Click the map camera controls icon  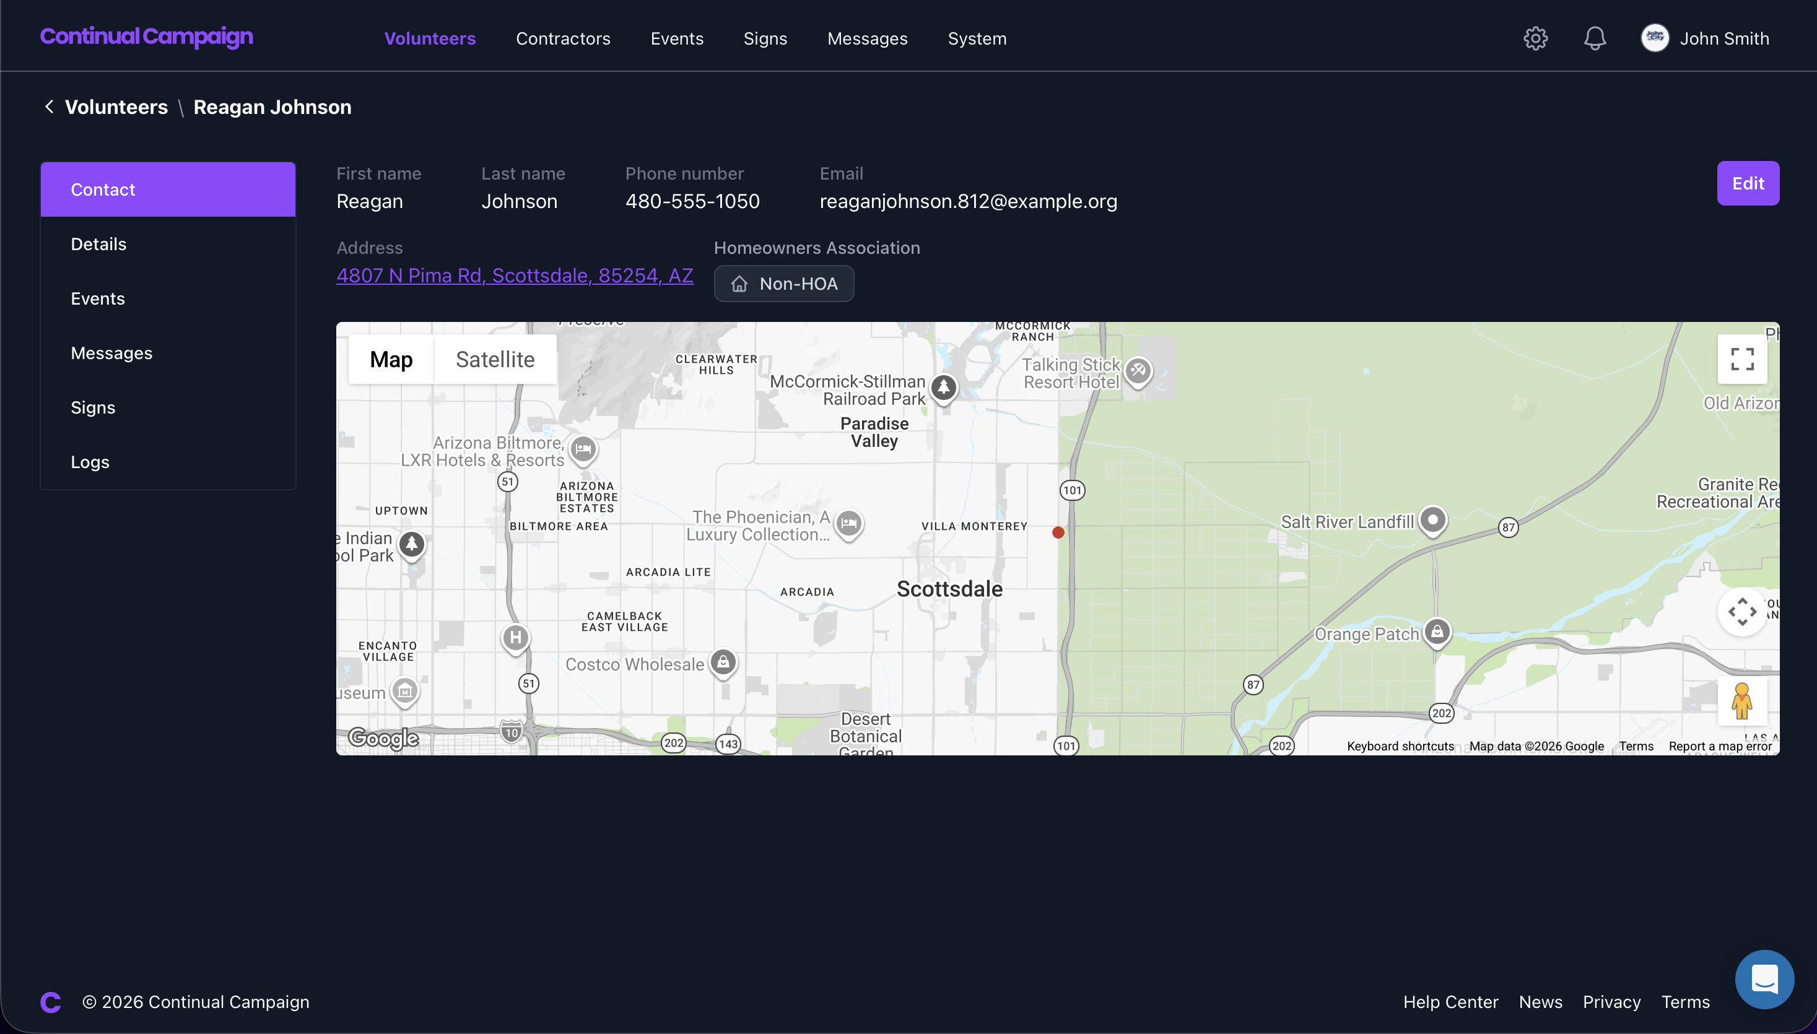pyautogui.click(x=1741, y=612)
